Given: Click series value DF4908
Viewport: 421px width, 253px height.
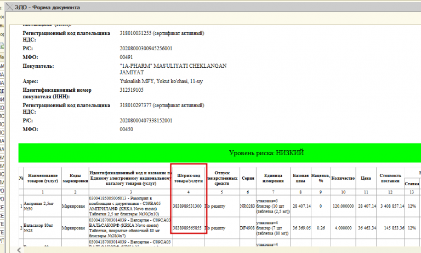Looking at the screenshot, I should [x=248, y=228].
